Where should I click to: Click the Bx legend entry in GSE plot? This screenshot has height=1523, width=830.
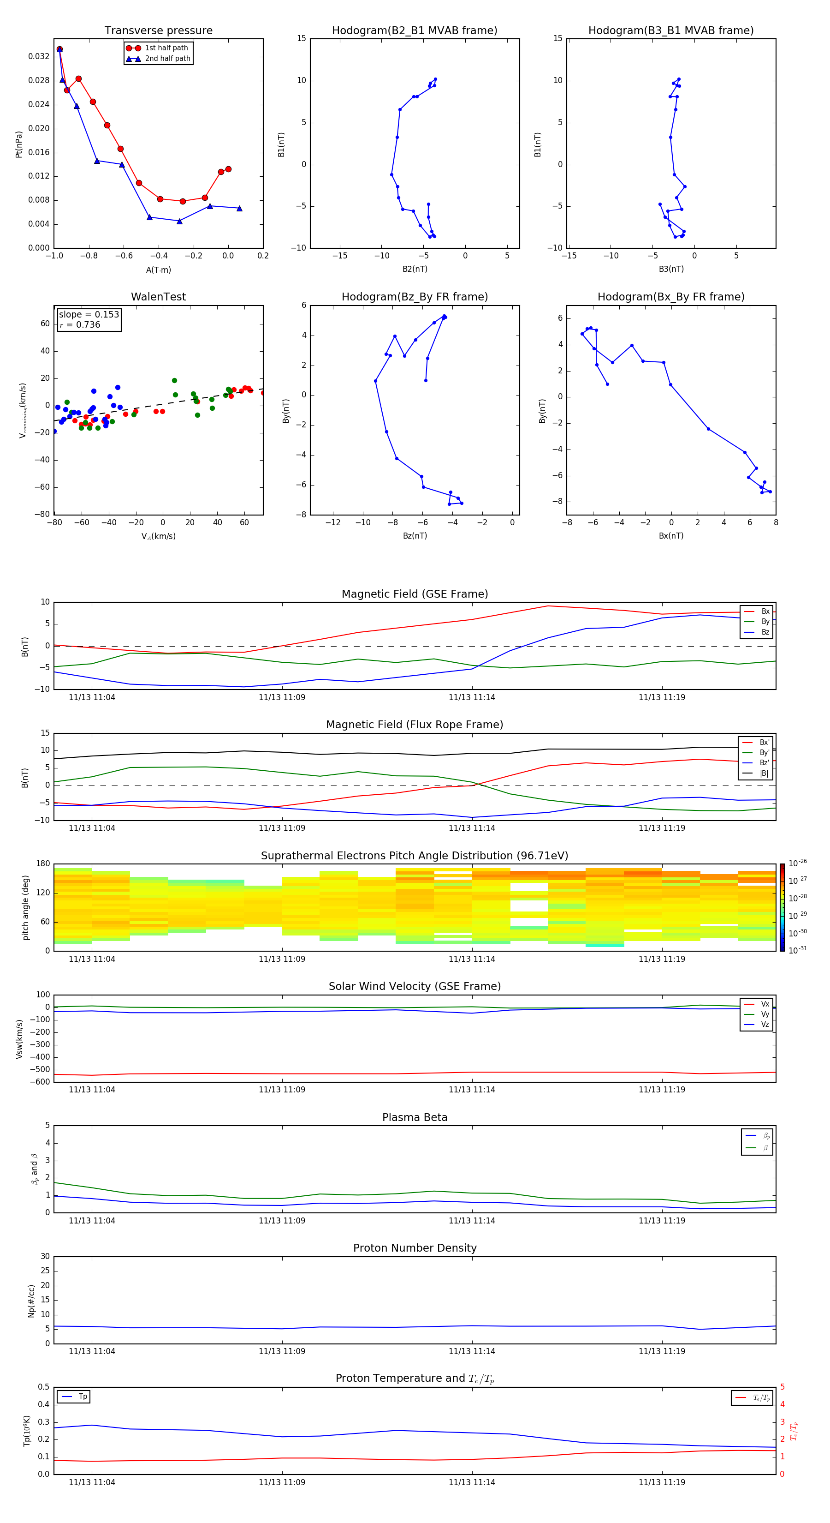tap(757, 612)
